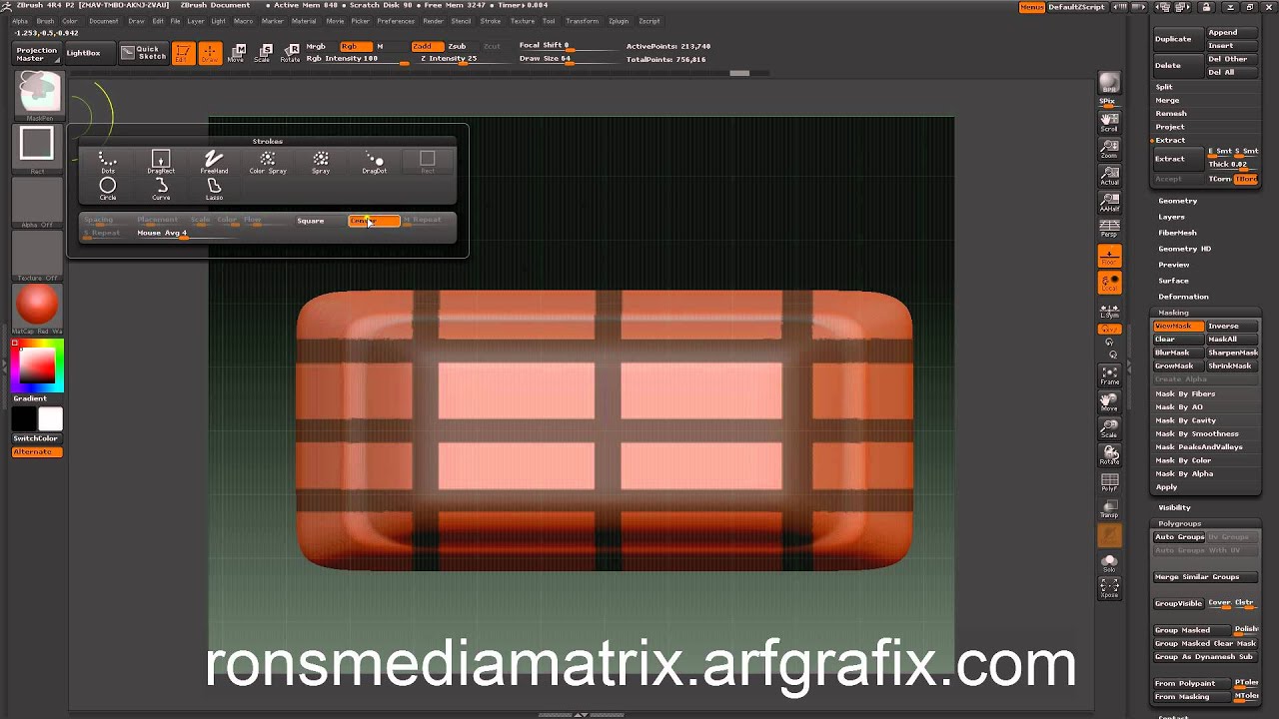
Task: Toggle Transp transparency mode
Action: (1109, 509)
